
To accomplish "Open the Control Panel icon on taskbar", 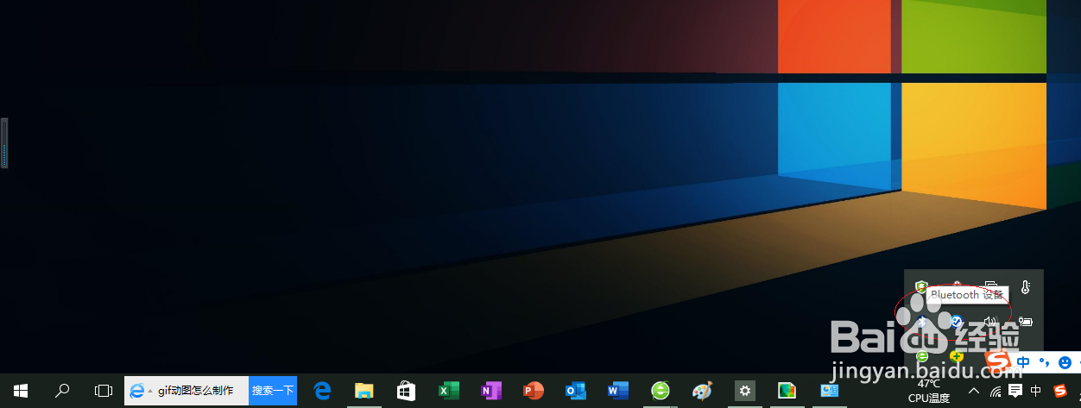I will [829, 391].
